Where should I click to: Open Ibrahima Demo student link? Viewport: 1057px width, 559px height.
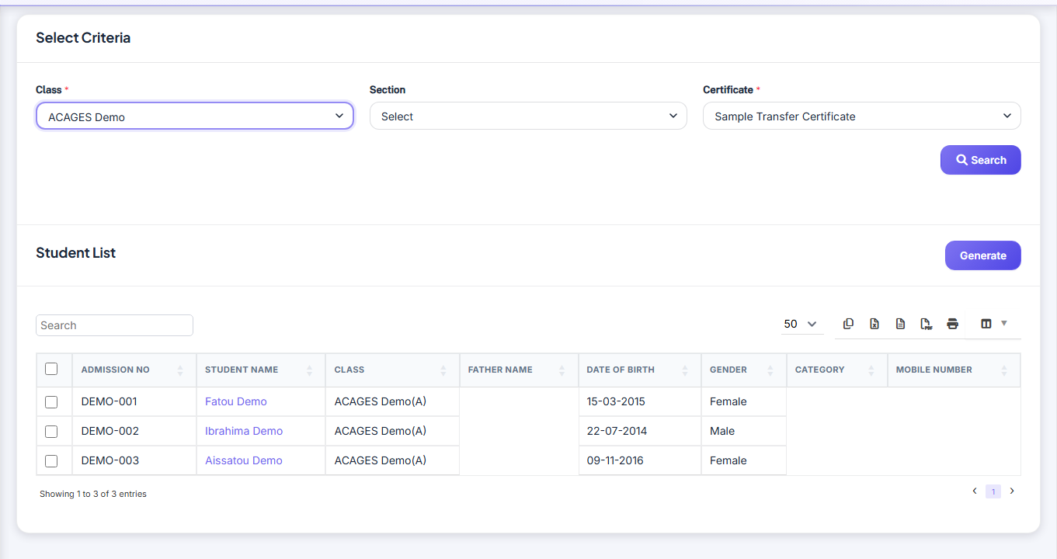click(244, 431)
